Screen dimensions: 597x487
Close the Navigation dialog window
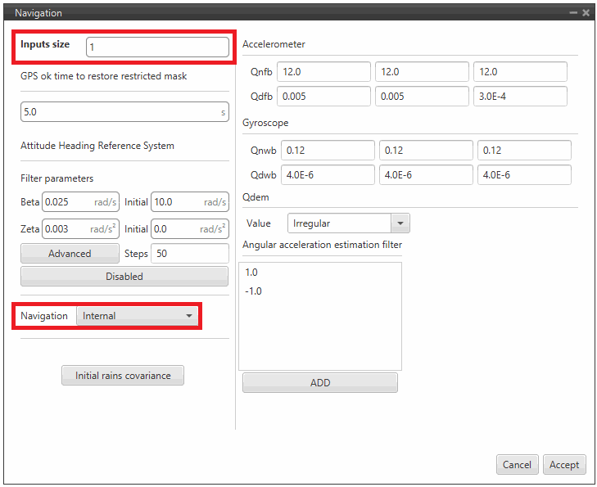coord(586,13)
